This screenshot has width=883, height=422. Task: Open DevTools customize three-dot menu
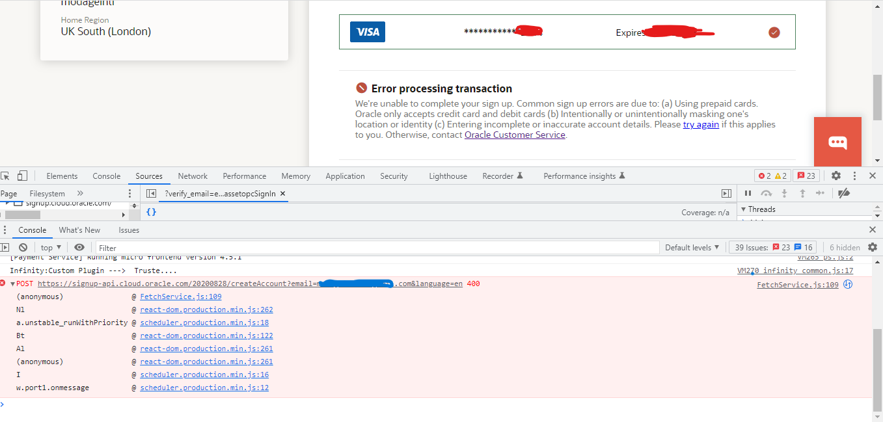[x=854, y=176]
